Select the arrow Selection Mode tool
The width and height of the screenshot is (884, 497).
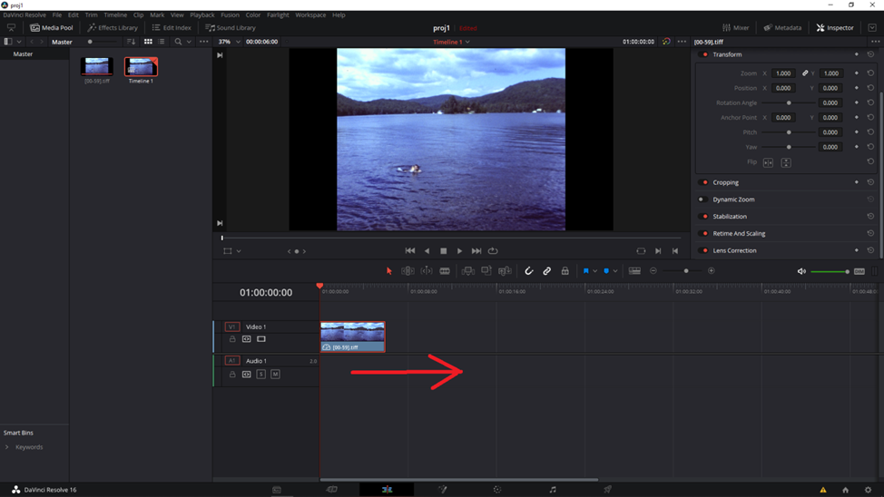click(x=389, y=271)
